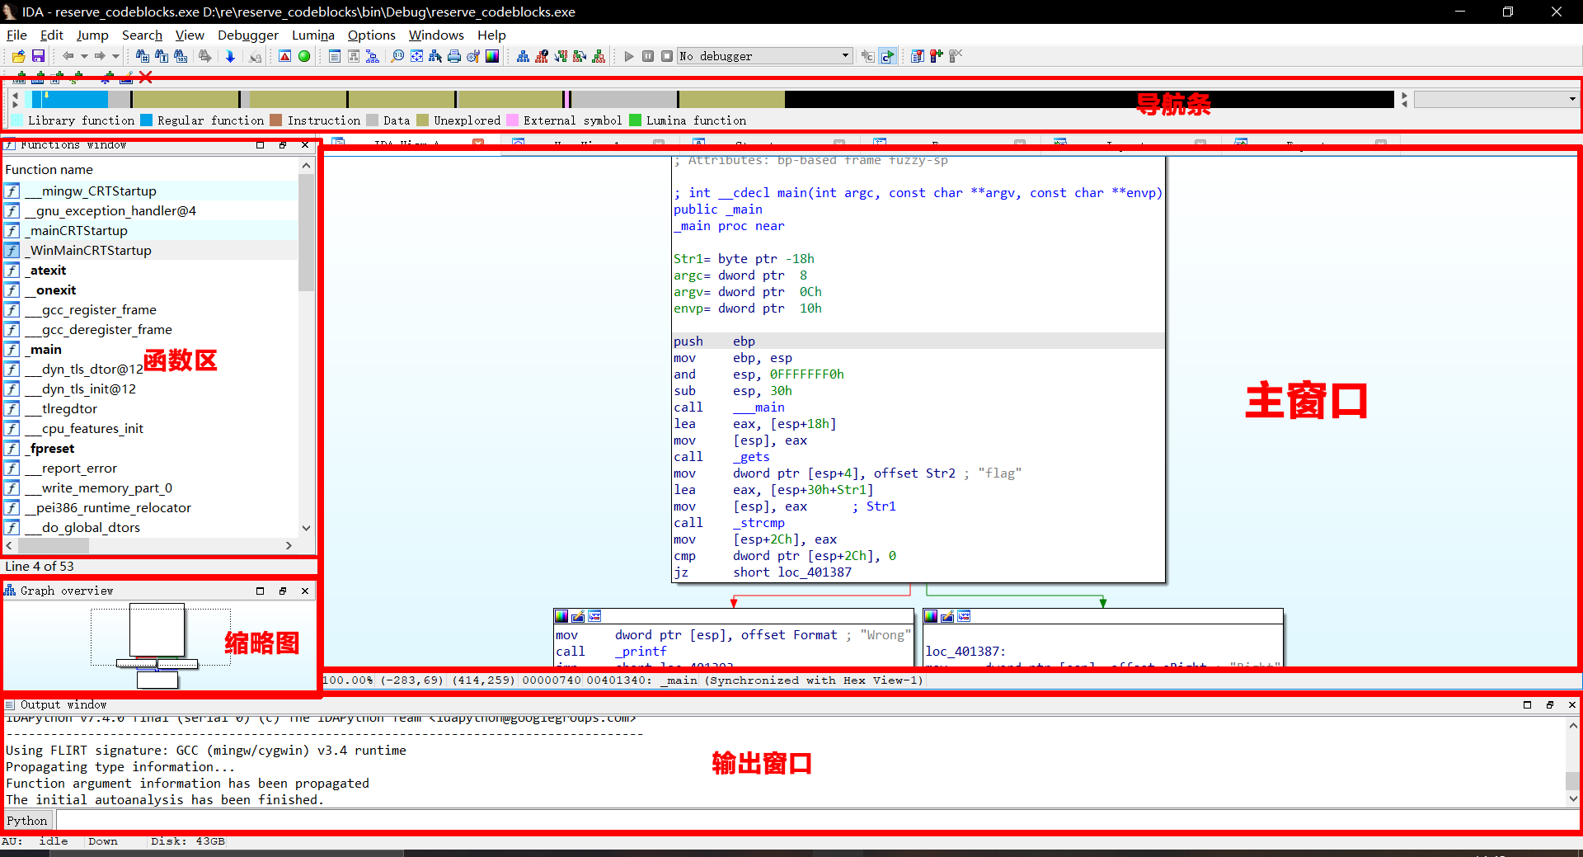Click the red xrefs graph icon

coord(542,56)
